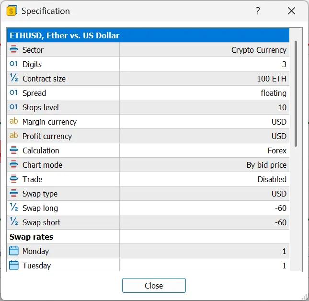Image resolution: width=309 pixels, height=301 pixels.
Task: Select the Swap rates section heading
Action: click(31, 237)
